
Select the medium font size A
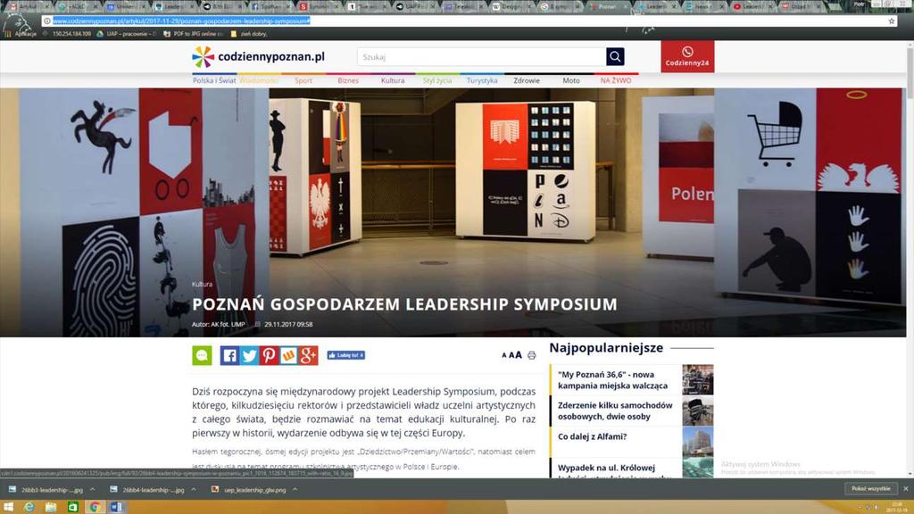click(511, 355)
